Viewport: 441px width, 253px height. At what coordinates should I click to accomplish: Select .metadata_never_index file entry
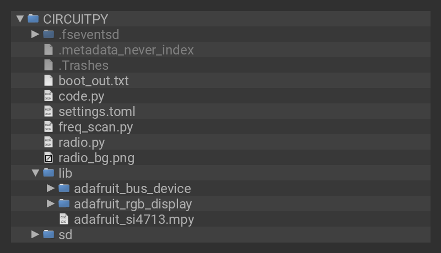point(126,50)
